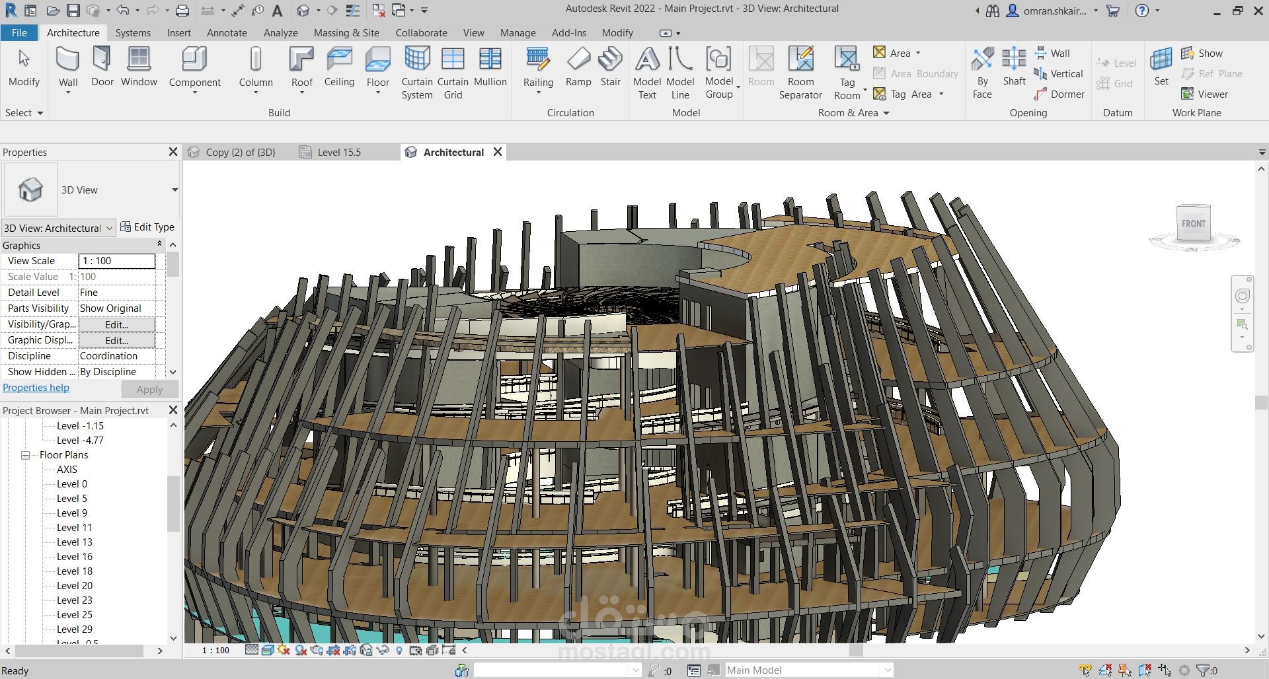Switch to the Massing & Site ribbon tab
The height and width of the screenshot is (679, 1269).
(x=346, y=32)
